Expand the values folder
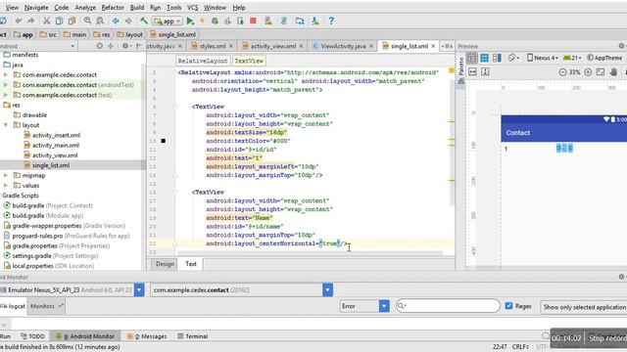 pyautogui.click(x=6, y=185)
